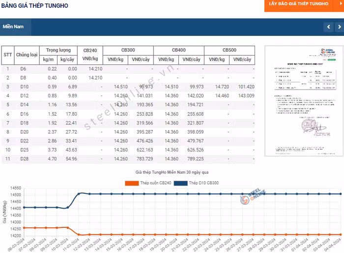This screenshot has height=253, width=344.
Task: Click the D28 row label
Action: [x=25, y=159]
